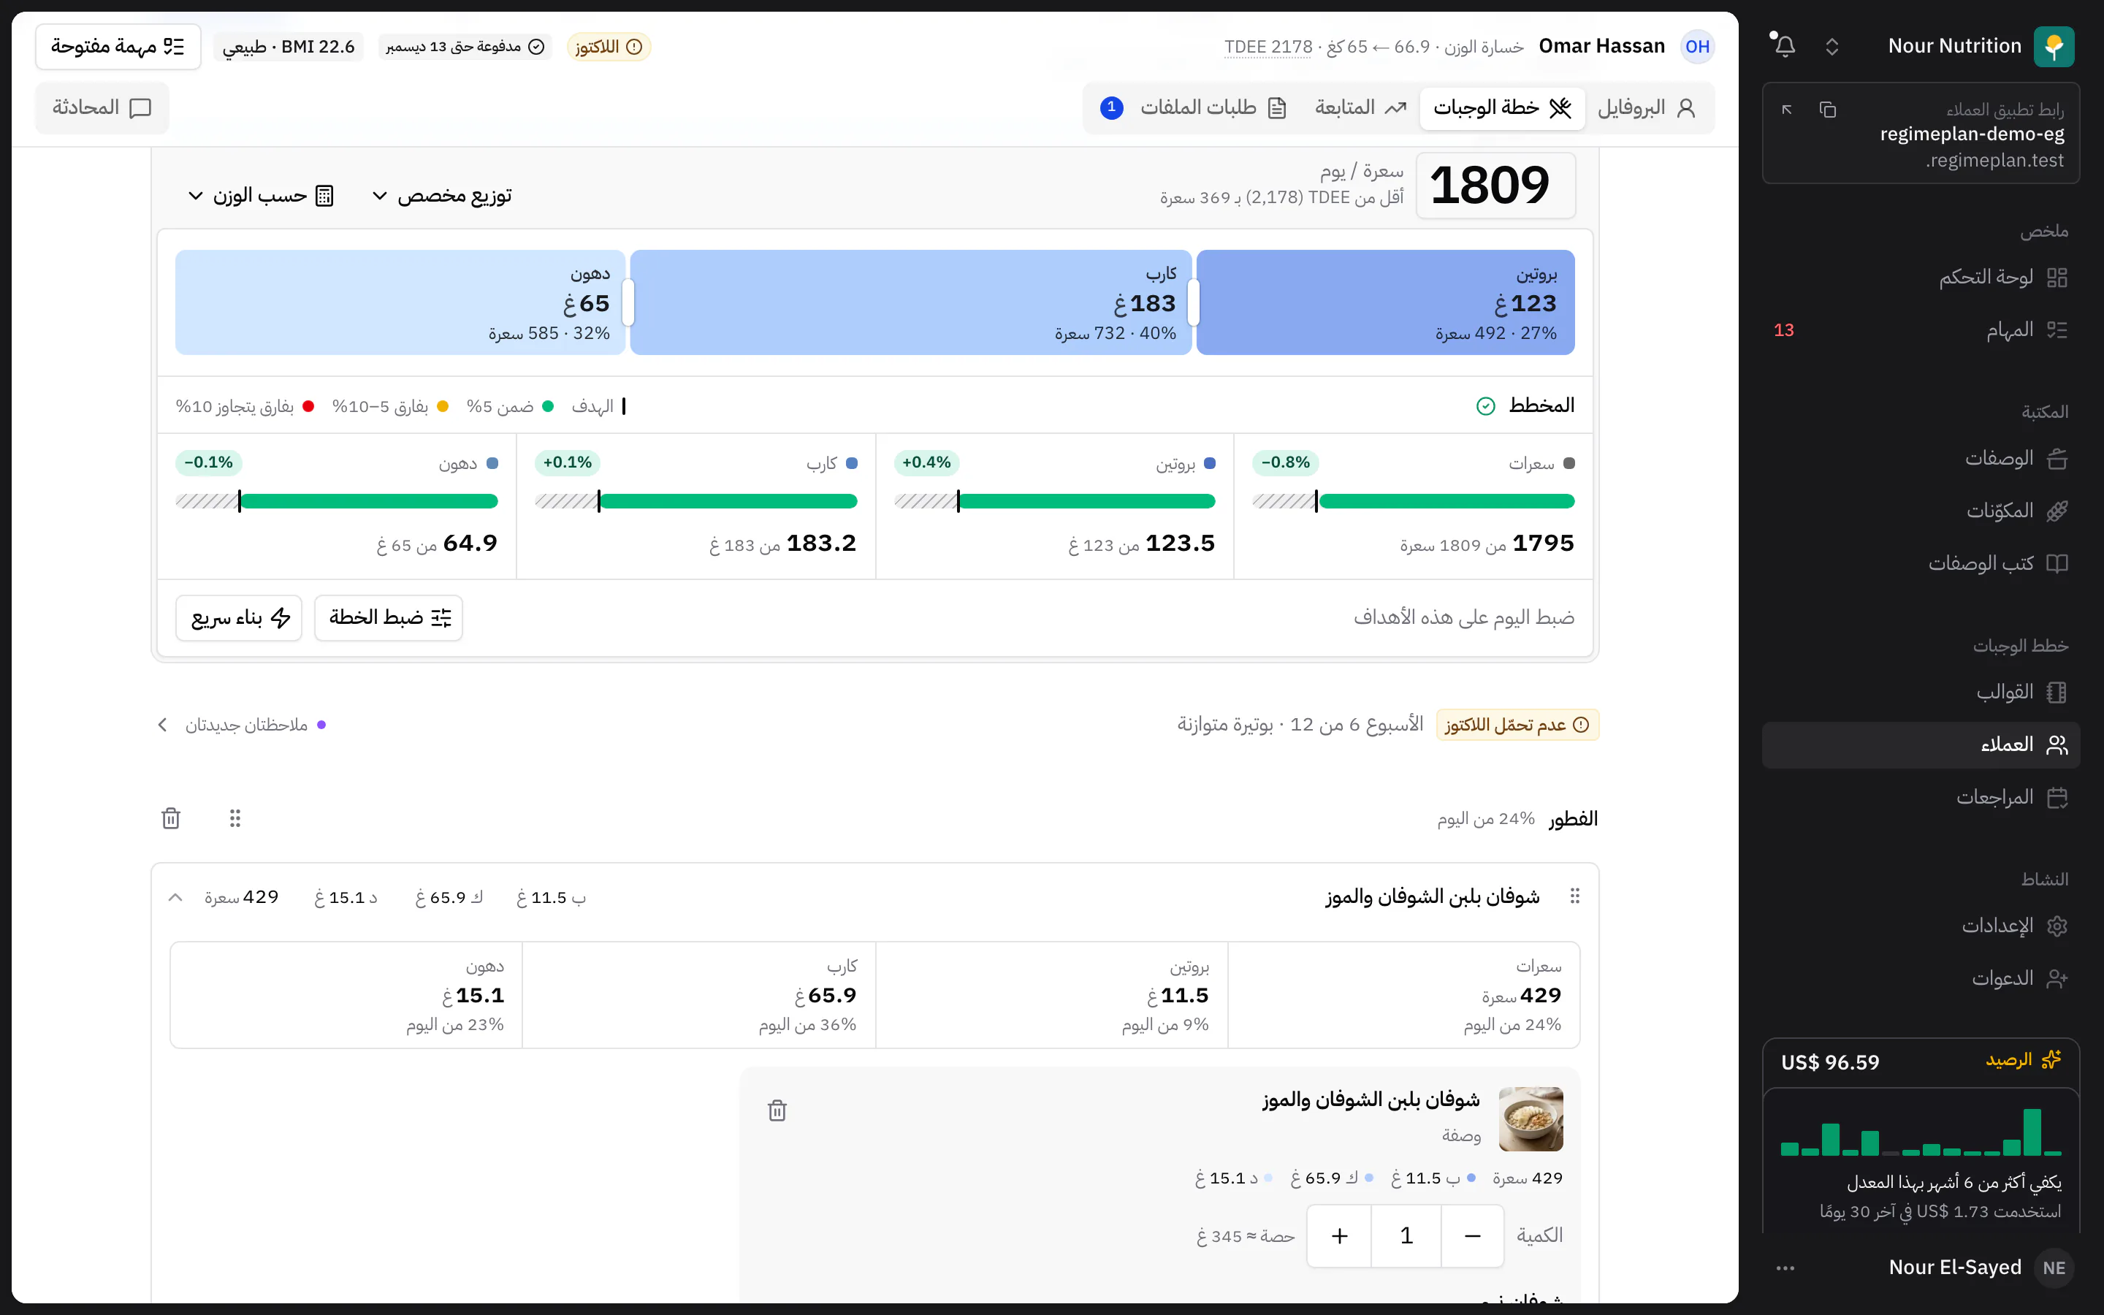Remove شوفان بلبن الشوفان والموز recipe card

pos(777,1110)
